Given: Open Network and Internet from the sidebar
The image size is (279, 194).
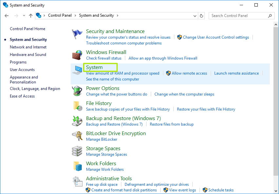Looking at the screenshot, I should [28, 47].
